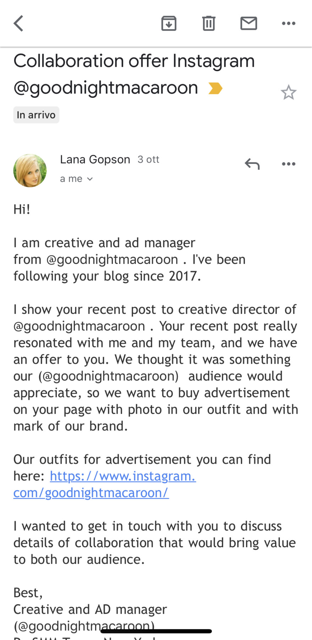
Task: Tap the "In arrivo" inbox label
Action: [36, 115]
